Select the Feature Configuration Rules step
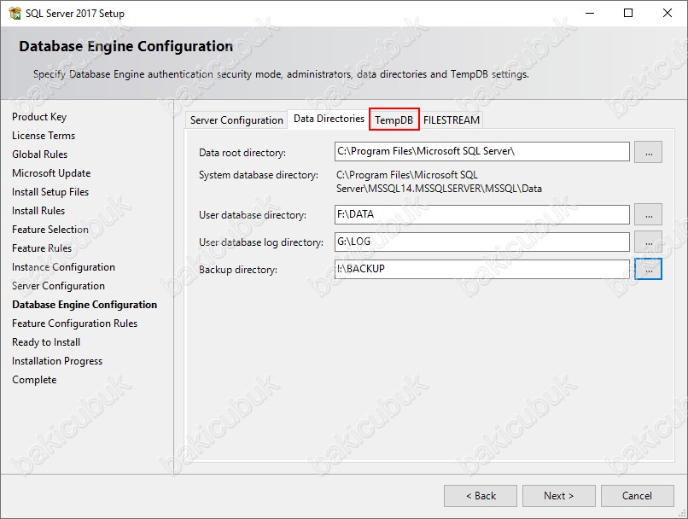 (74, 324)
